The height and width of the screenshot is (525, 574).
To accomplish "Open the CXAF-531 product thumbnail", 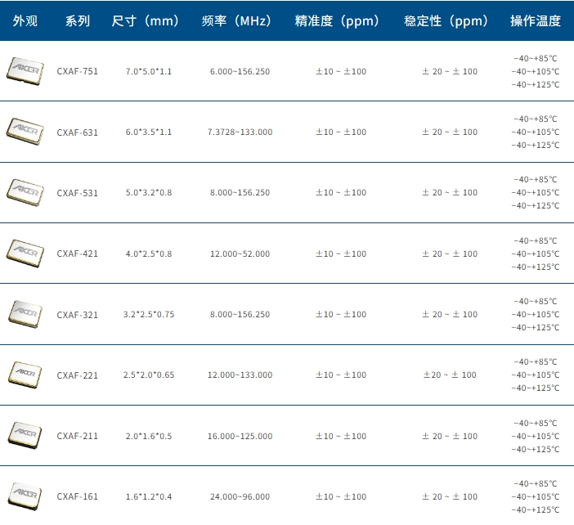I will tap(25, 191).
